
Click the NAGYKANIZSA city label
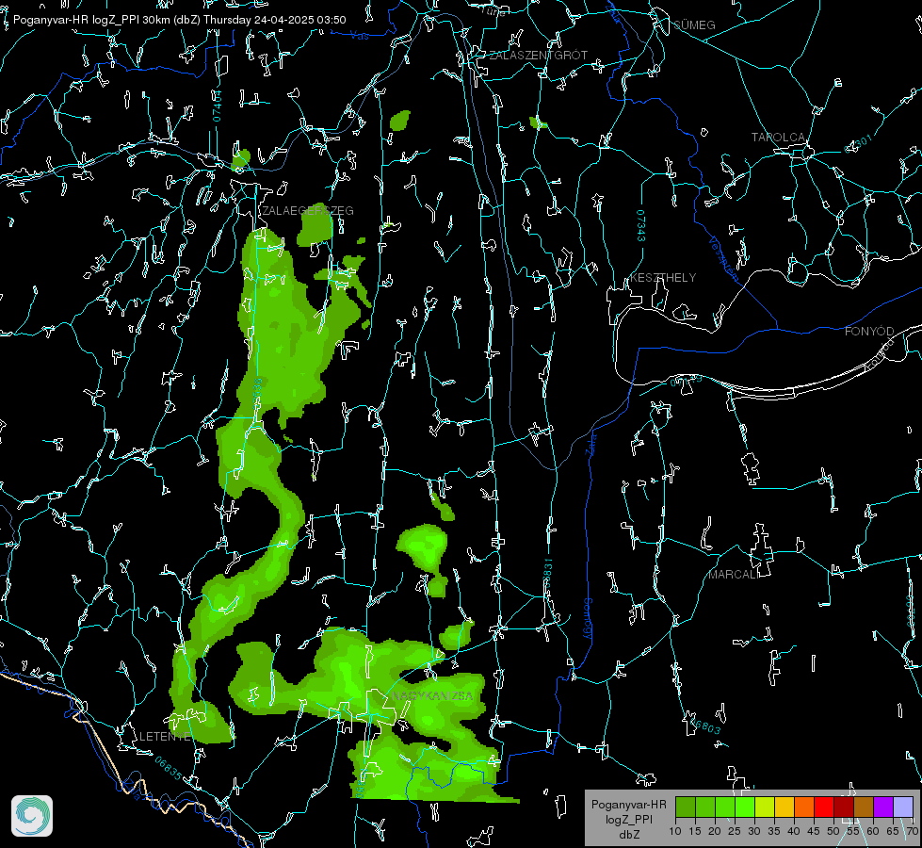click(x=432, y=696)
